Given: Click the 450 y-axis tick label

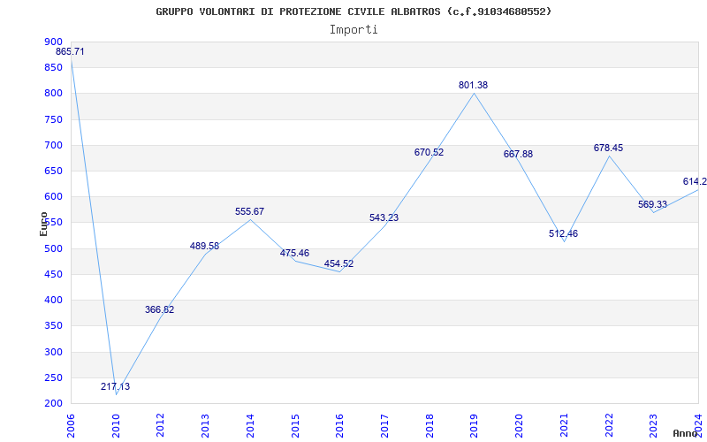Looking at the screenshot, I should pos(53,274).
